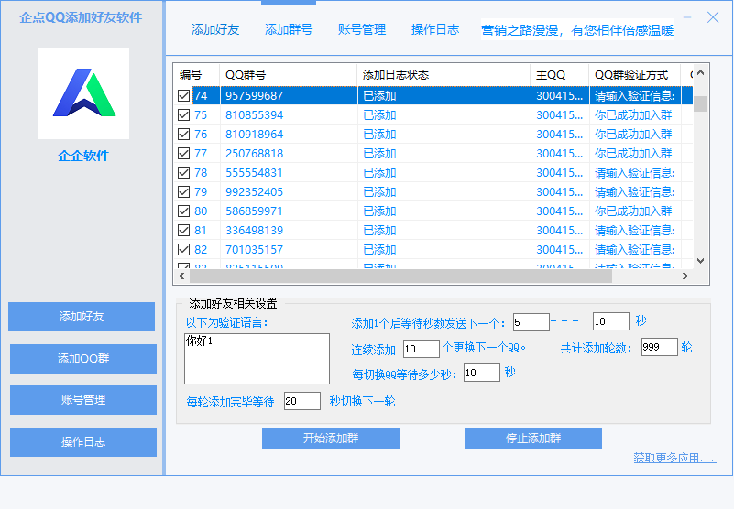This screenshot has width=734, height=509.
Task: Focus the verification message box containing 你好1
Action: pos(257,359)
